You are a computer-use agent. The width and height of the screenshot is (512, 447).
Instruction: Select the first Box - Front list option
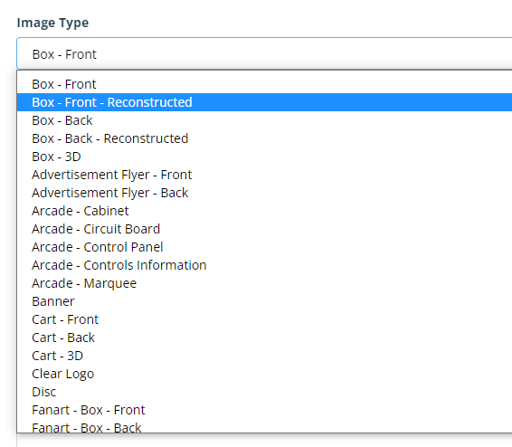(264, 84)
